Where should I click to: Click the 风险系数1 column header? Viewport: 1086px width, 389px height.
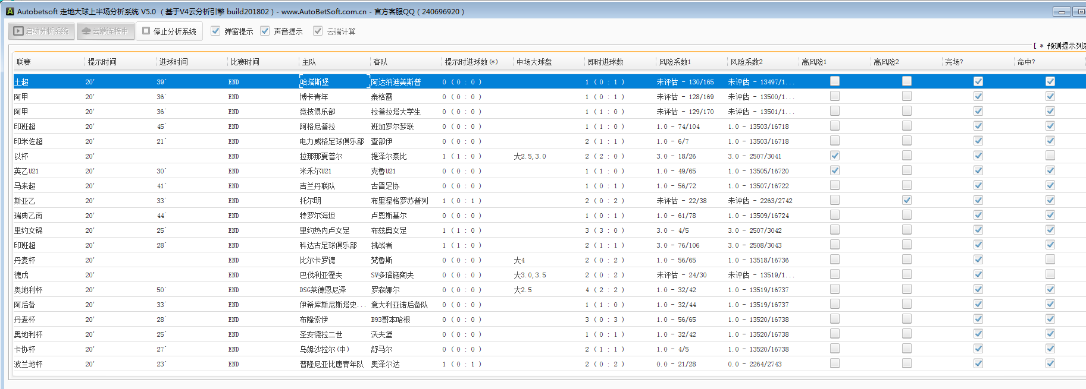click(x=675, y=62)
